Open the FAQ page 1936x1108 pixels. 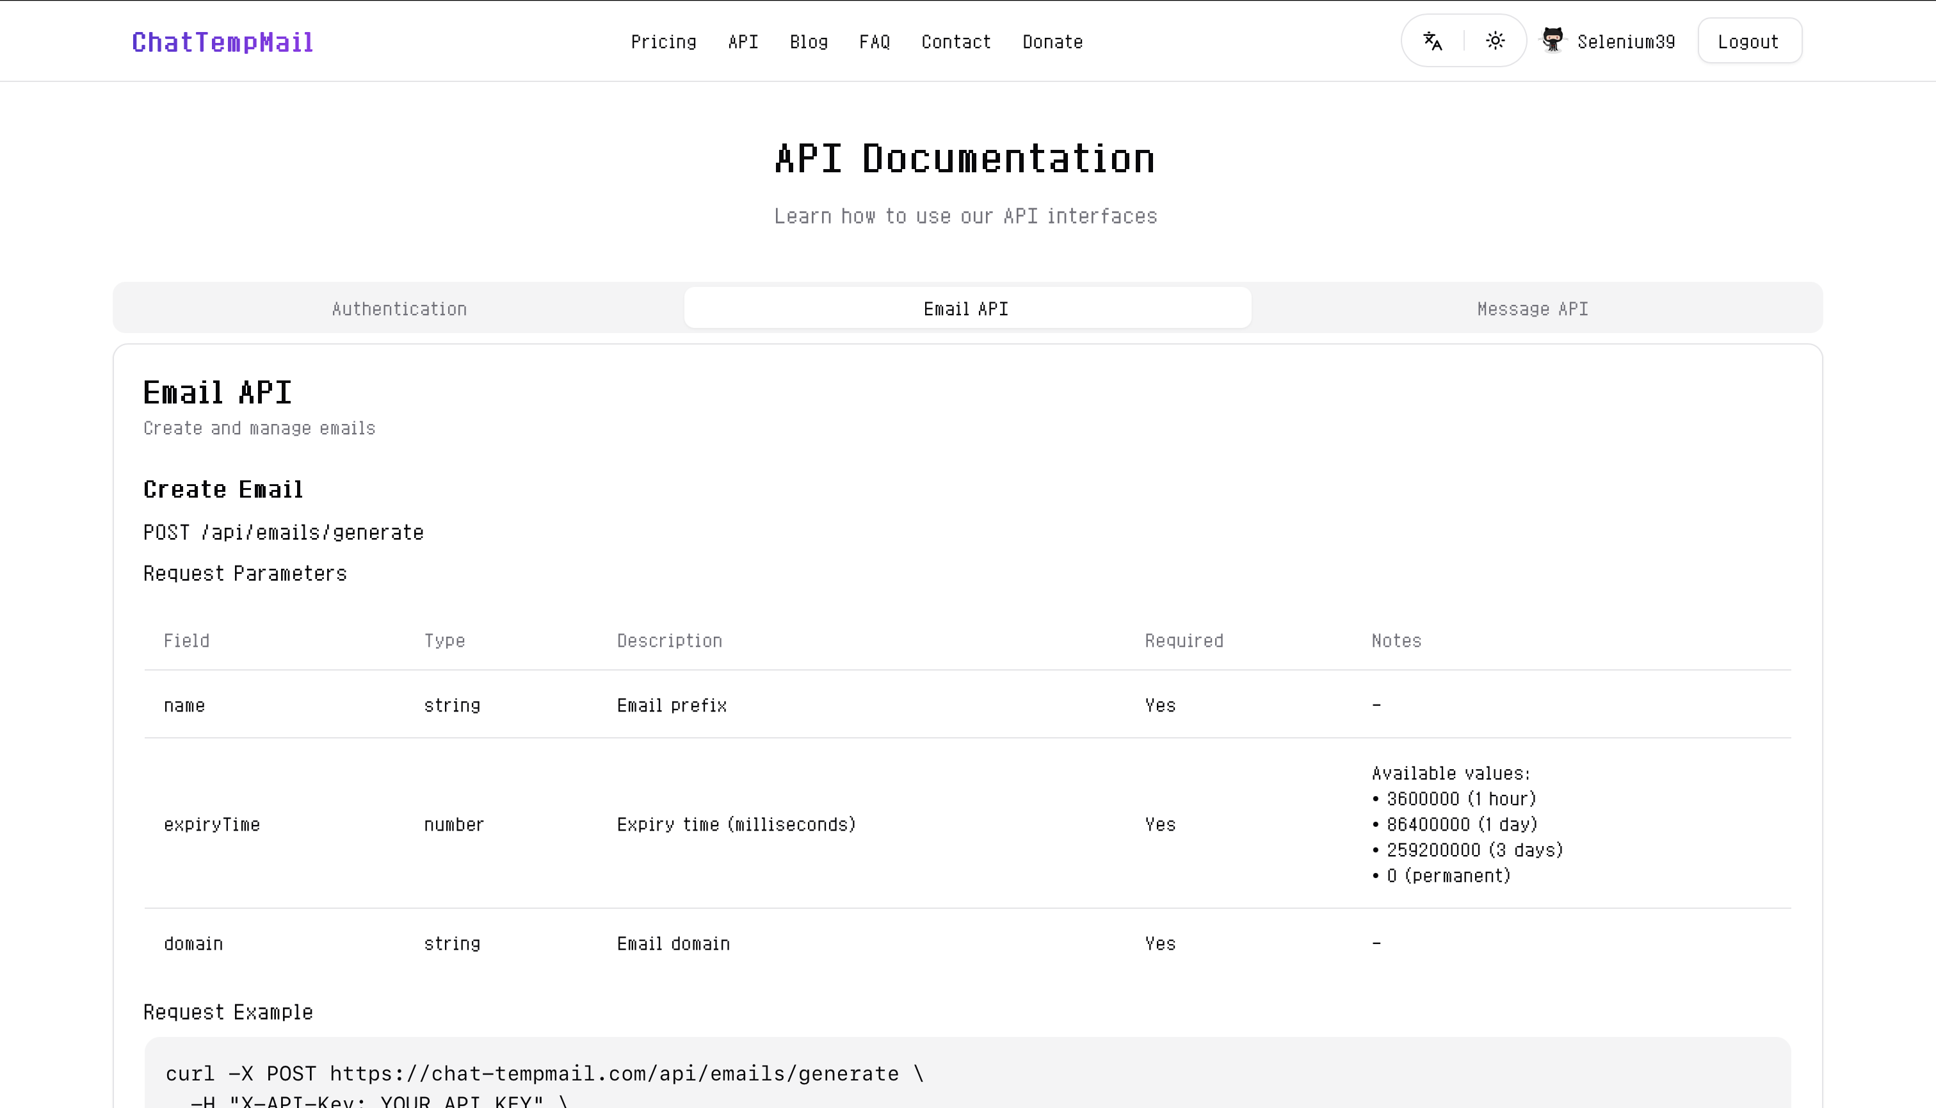[874, 42]
